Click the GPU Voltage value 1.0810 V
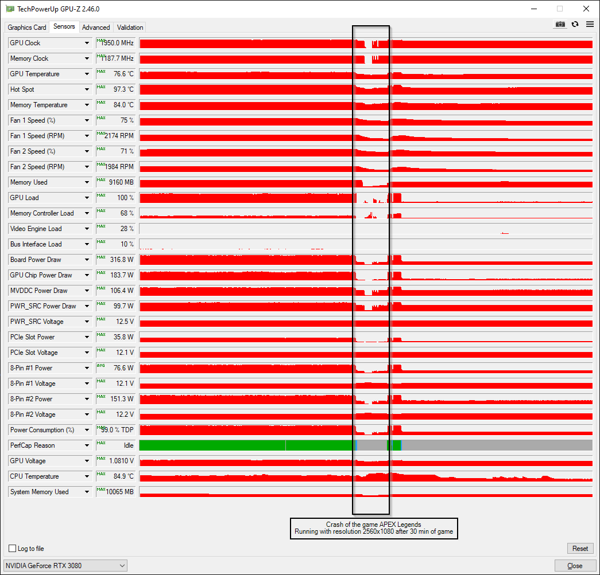 [115, 461]
